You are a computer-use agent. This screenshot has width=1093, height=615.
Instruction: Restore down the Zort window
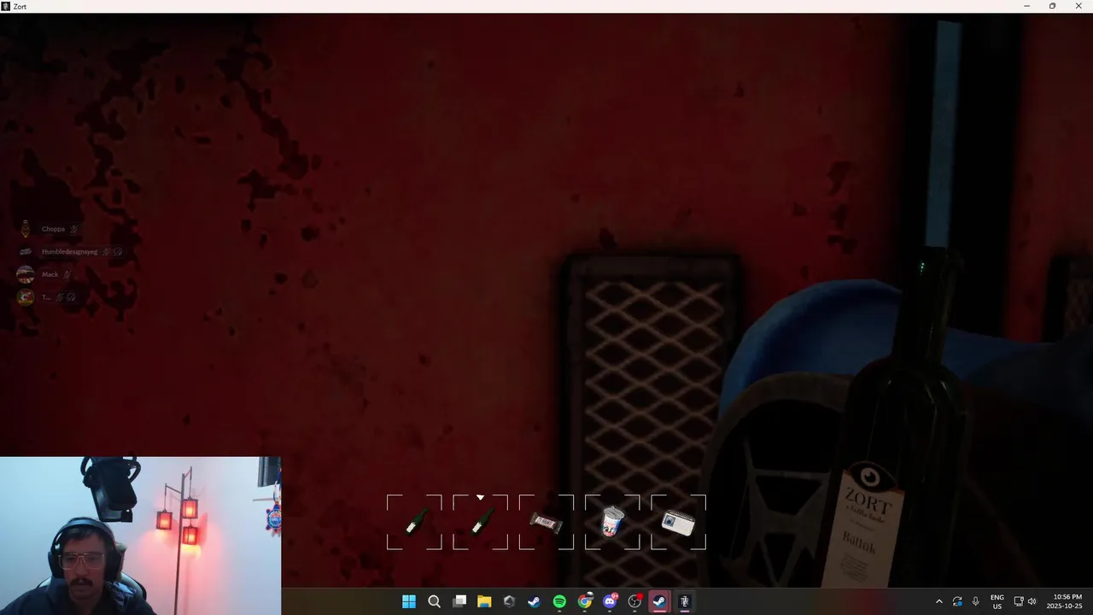point(1052,6)
